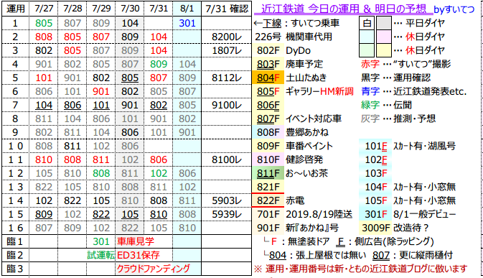The height and width of the screenshot is (278, 483).
Task: Click the green 808 cell in row 12
Action: click(x=101, y=173)
